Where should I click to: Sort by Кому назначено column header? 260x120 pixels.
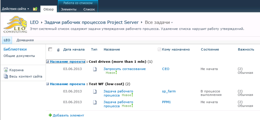(x=176, y=49)
